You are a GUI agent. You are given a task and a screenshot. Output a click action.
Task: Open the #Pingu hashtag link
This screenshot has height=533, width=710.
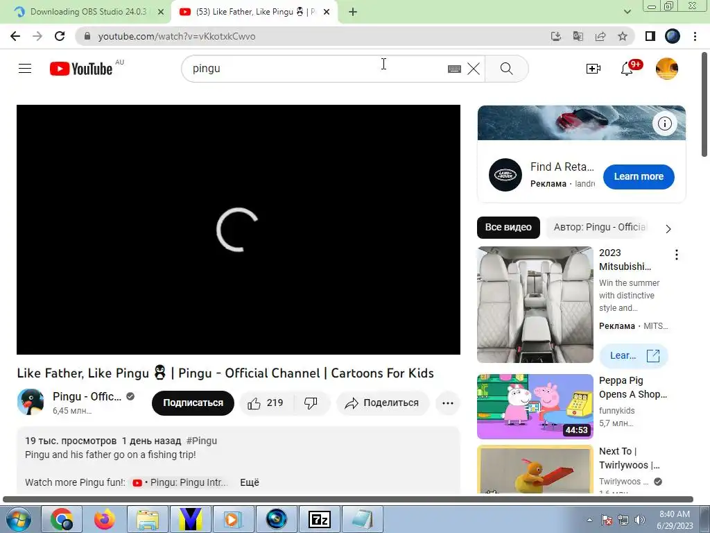[202, 441]
